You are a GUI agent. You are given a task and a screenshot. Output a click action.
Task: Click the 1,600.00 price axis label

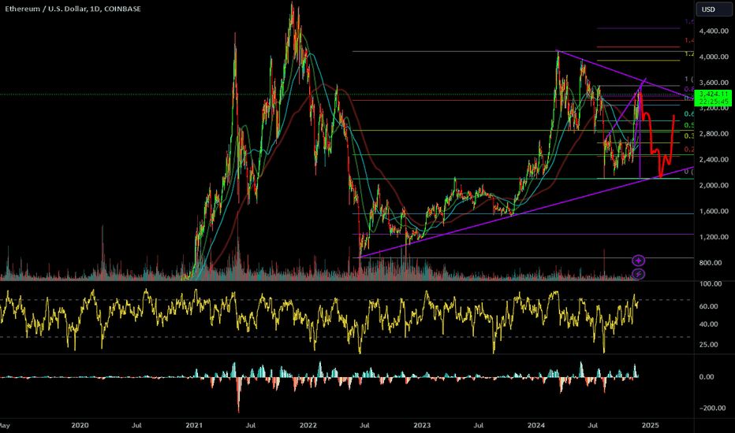point(714,211)
